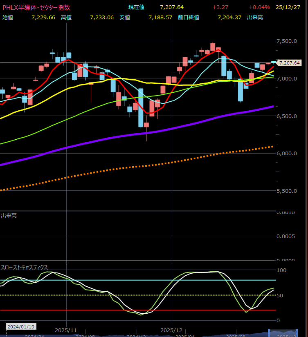Click the 7,207.64 current price tag on axis

(x=290, y=63)
